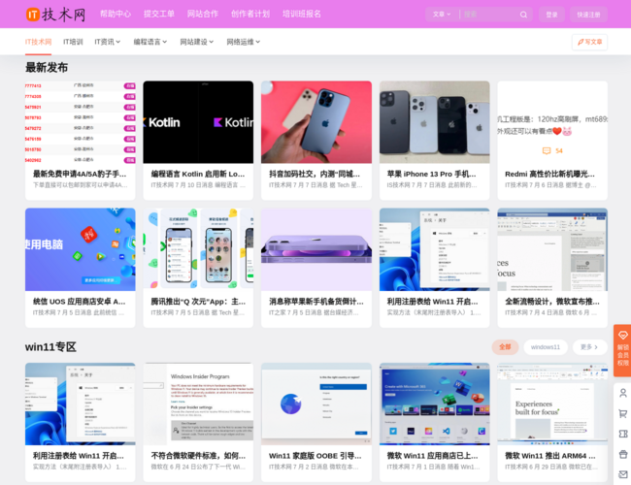Open 统信 UOS 应用商店安卓 article title
The image size is (631, 485).
pyautogui.click(x=80, y=302)
